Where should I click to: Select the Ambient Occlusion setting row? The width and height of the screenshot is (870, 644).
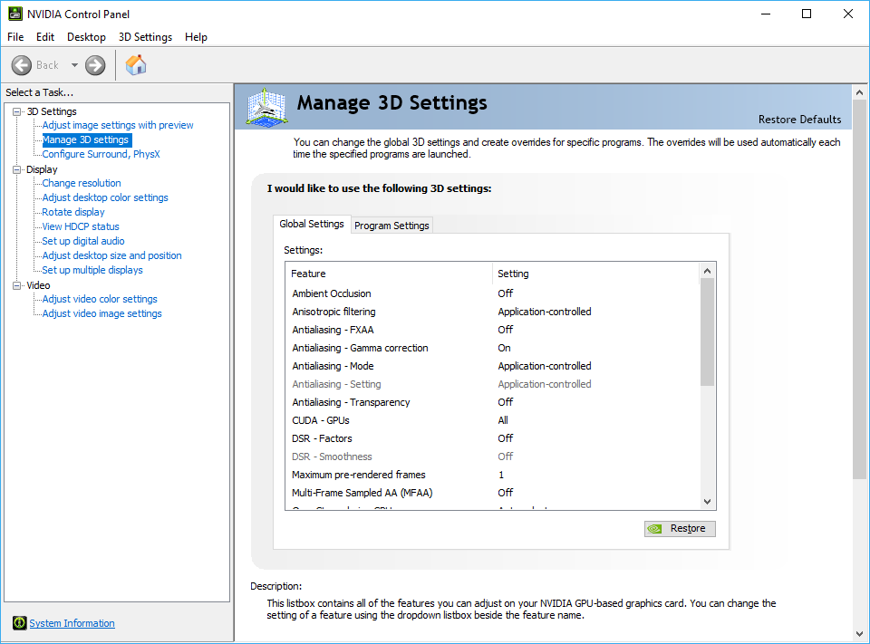(x=332, y=293)
